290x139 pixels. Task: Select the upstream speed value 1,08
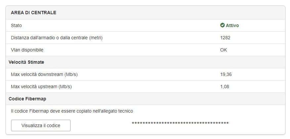point(225,87)
